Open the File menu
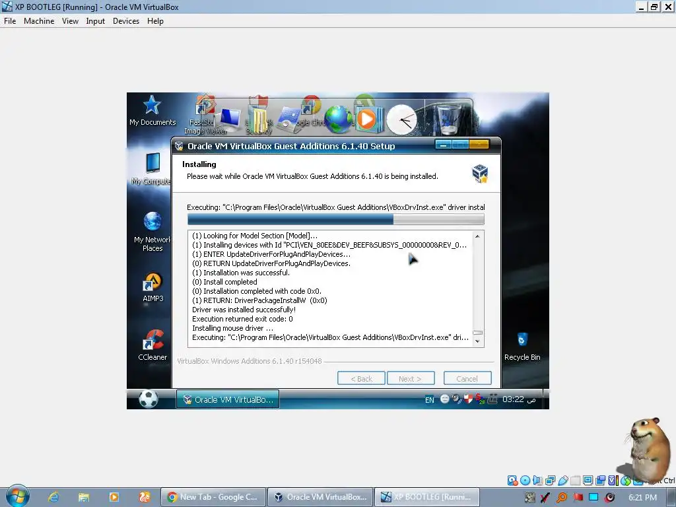This screenshot has width=676, height=507. [x=9, y=20]
